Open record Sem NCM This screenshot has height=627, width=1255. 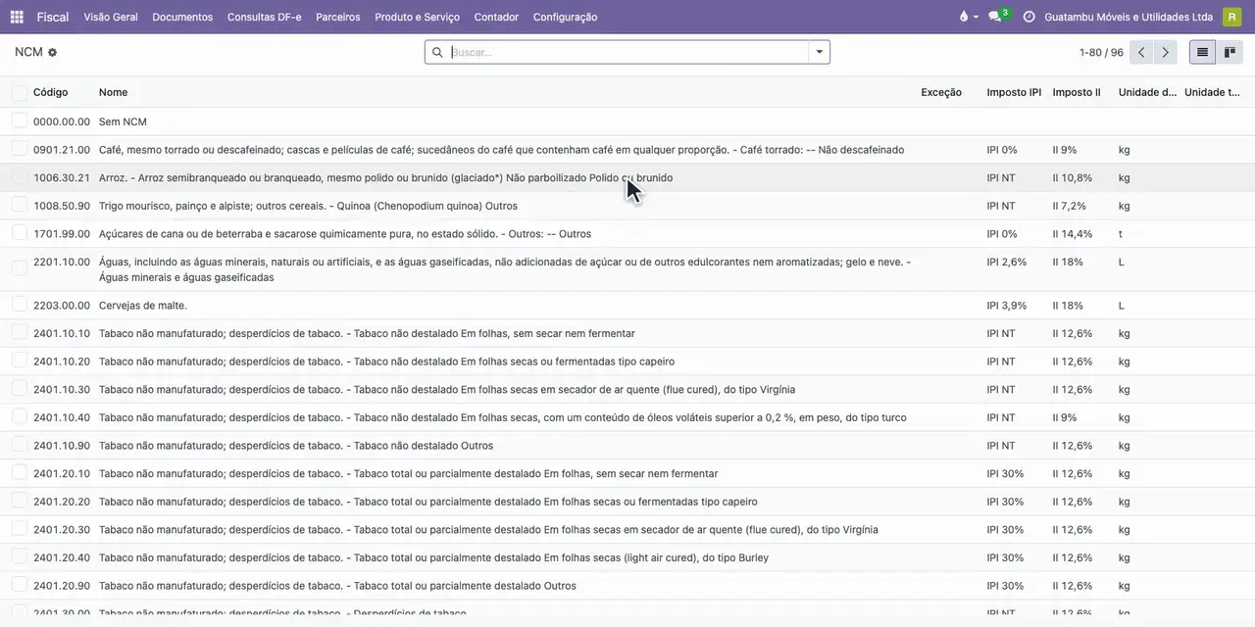tap(123, 121)
